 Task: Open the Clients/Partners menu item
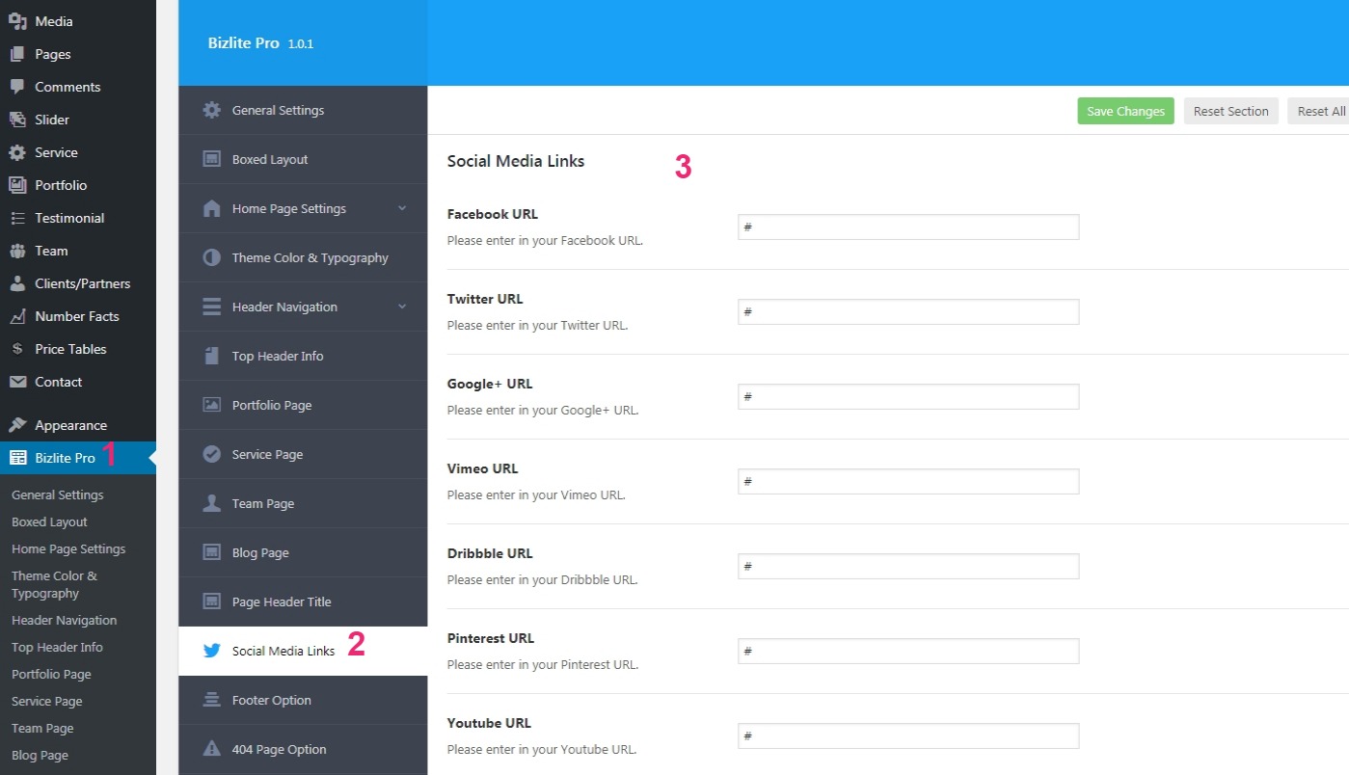click(x=78, y=283)
